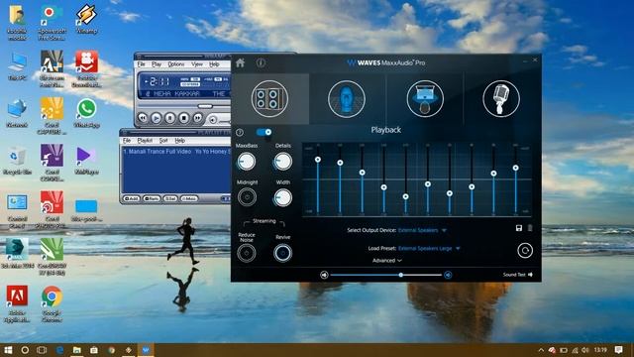The height and width of the screenshot is (357, 634).
Task: Click the Width knob
Action: click(282, 198)
